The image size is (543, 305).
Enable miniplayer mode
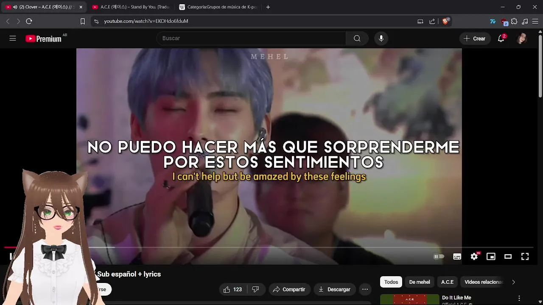pos(491,256)
